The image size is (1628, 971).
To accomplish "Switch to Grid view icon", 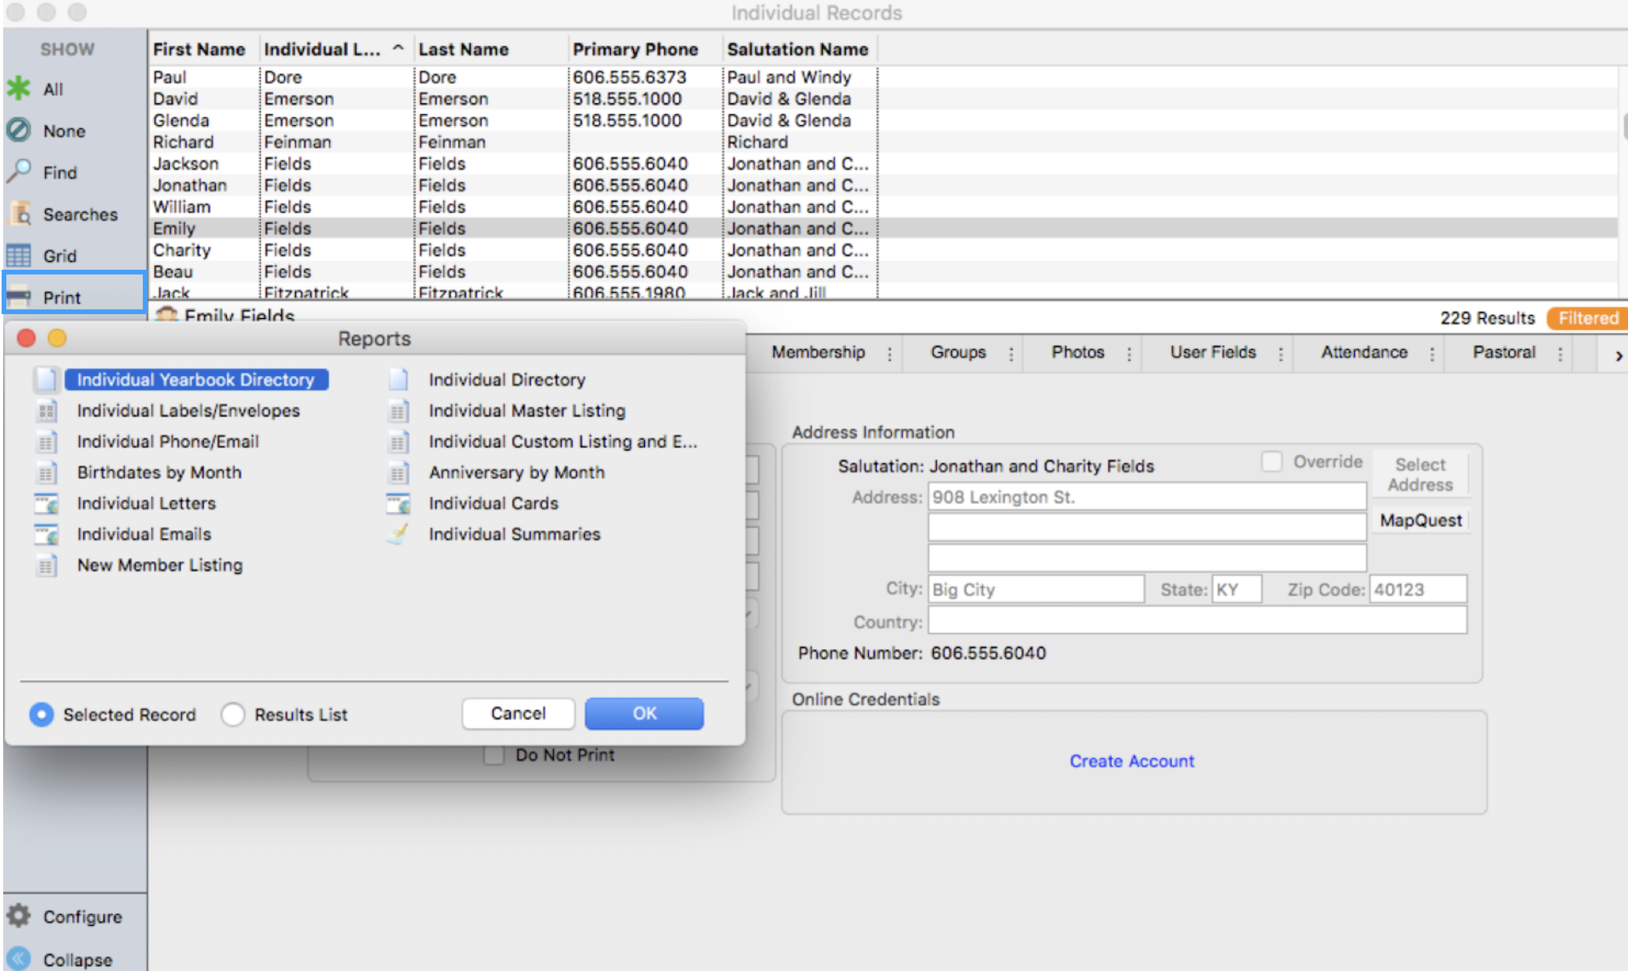I will point(19,255).
